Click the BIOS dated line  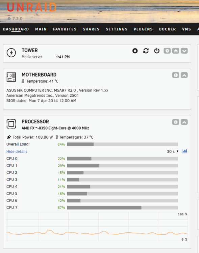pyautogui.click(x=41, y=101)
